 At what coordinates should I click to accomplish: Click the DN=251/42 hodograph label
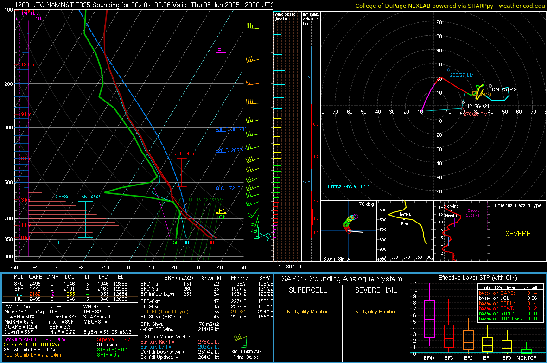(504, 89)
